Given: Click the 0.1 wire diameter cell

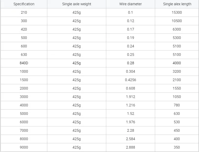Looking at the screenshot, I should [131, 12].
